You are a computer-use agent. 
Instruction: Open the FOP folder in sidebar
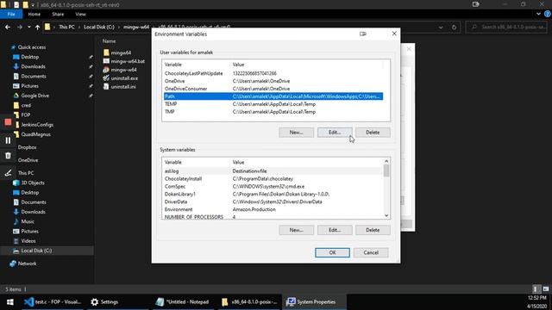pos(25,115)
